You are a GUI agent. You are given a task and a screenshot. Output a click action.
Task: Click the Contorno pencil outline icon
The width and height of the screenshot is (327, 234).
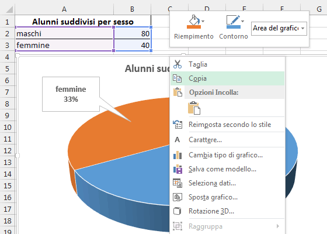click(x=234, y=22)
